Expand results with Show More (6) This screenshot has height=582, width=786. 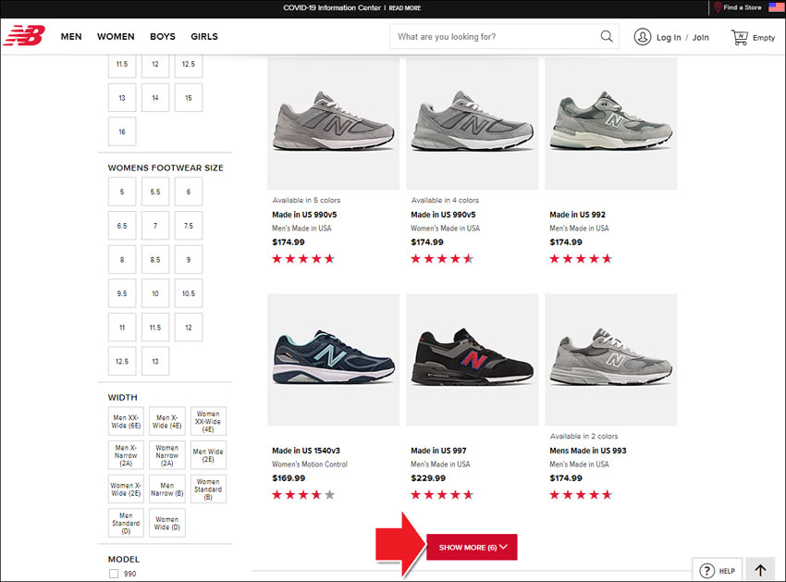tap(472, 547)
